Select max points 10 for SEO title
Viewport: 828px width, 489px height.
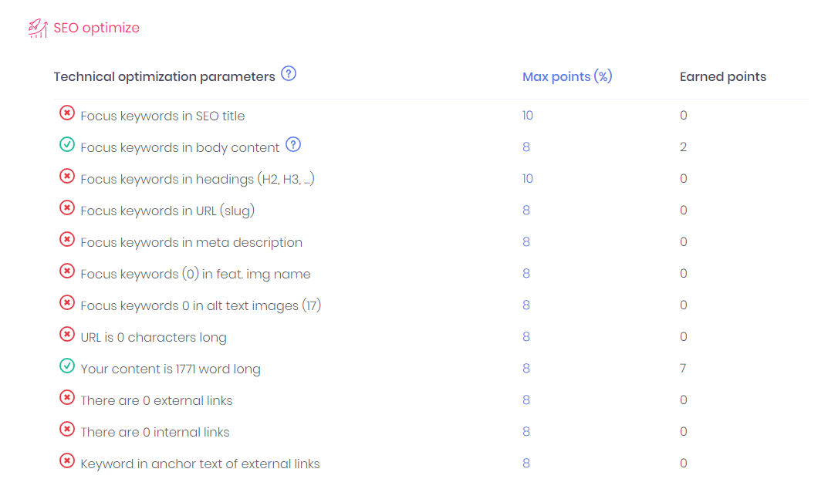(x=528, y=115)
